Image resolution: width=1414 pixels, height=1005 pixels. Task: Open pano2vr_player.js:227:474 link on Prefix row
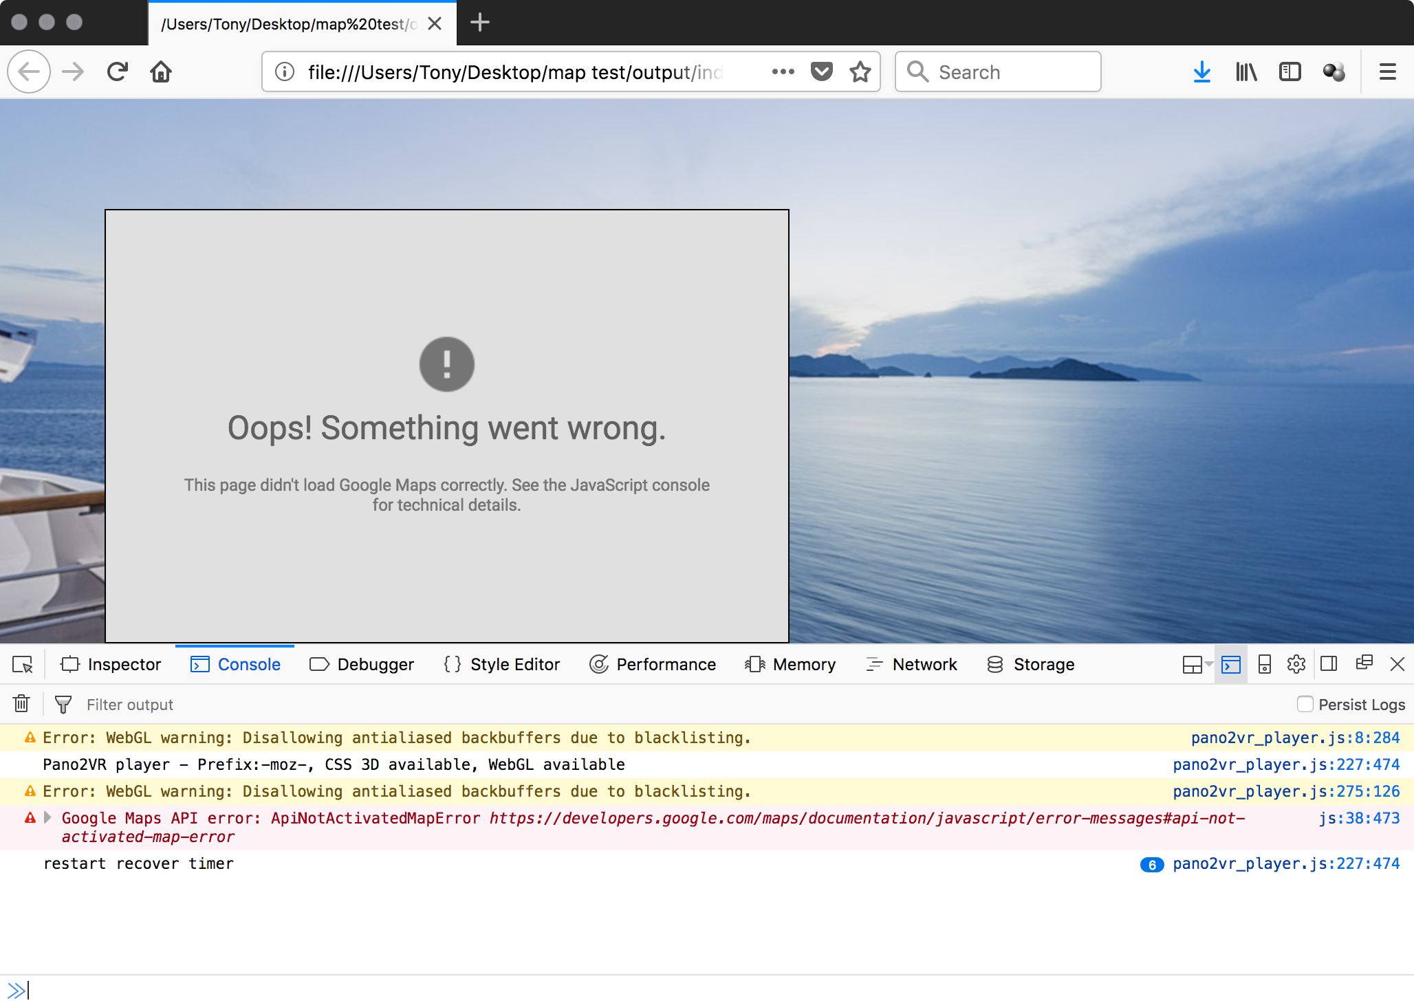pyautogui.click(x=1286, y=764)
